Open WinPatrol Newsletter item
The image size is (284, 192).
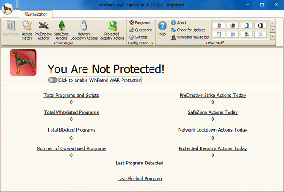pos(190,37)
